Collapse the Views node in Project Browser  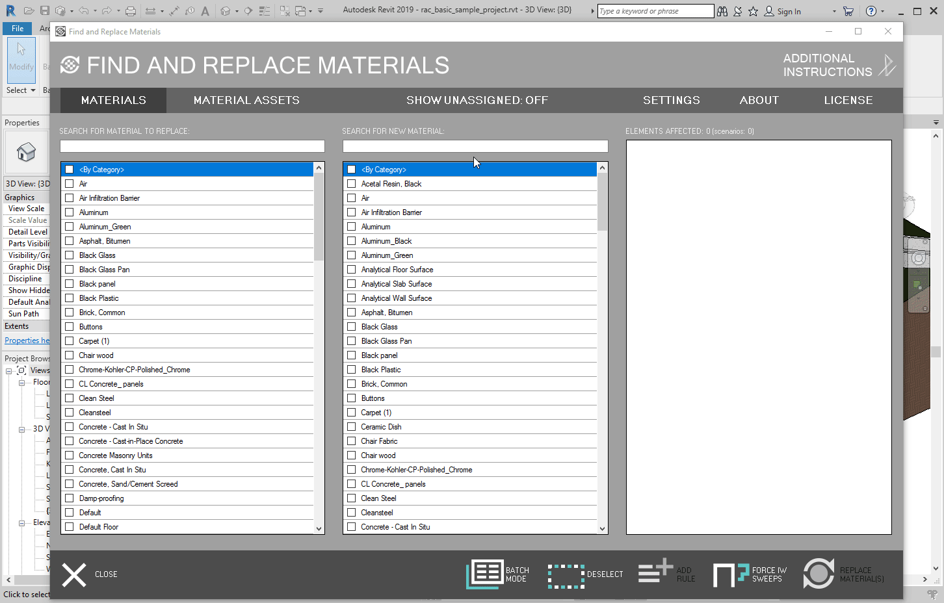click(x=9, y=371)
